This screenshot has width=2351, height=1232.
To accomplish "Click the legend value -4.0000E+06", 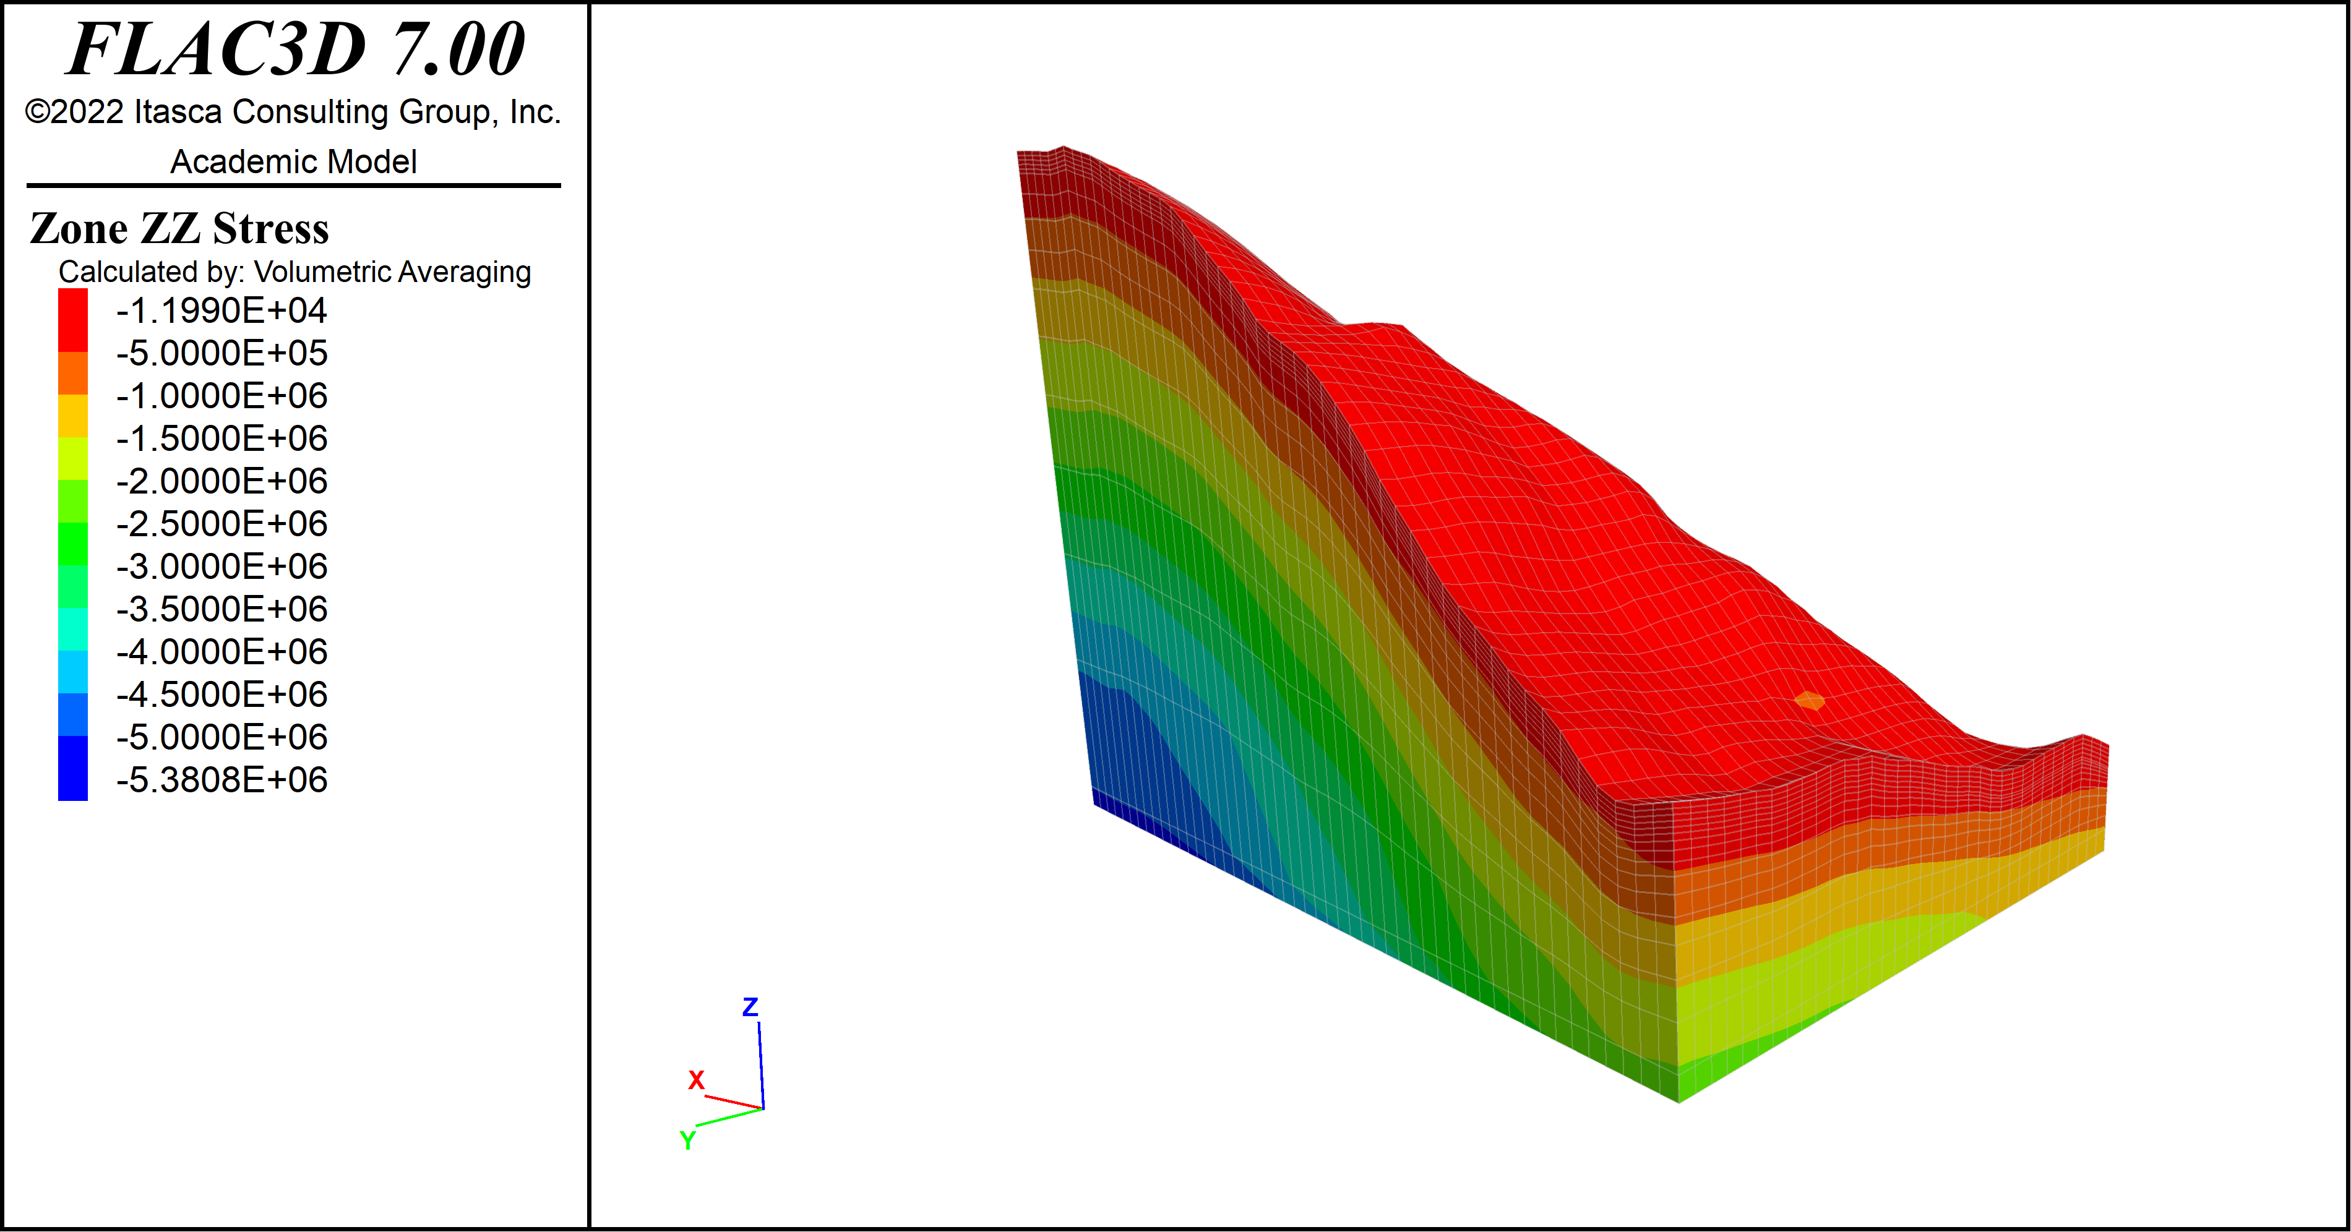I will (221, 652).
